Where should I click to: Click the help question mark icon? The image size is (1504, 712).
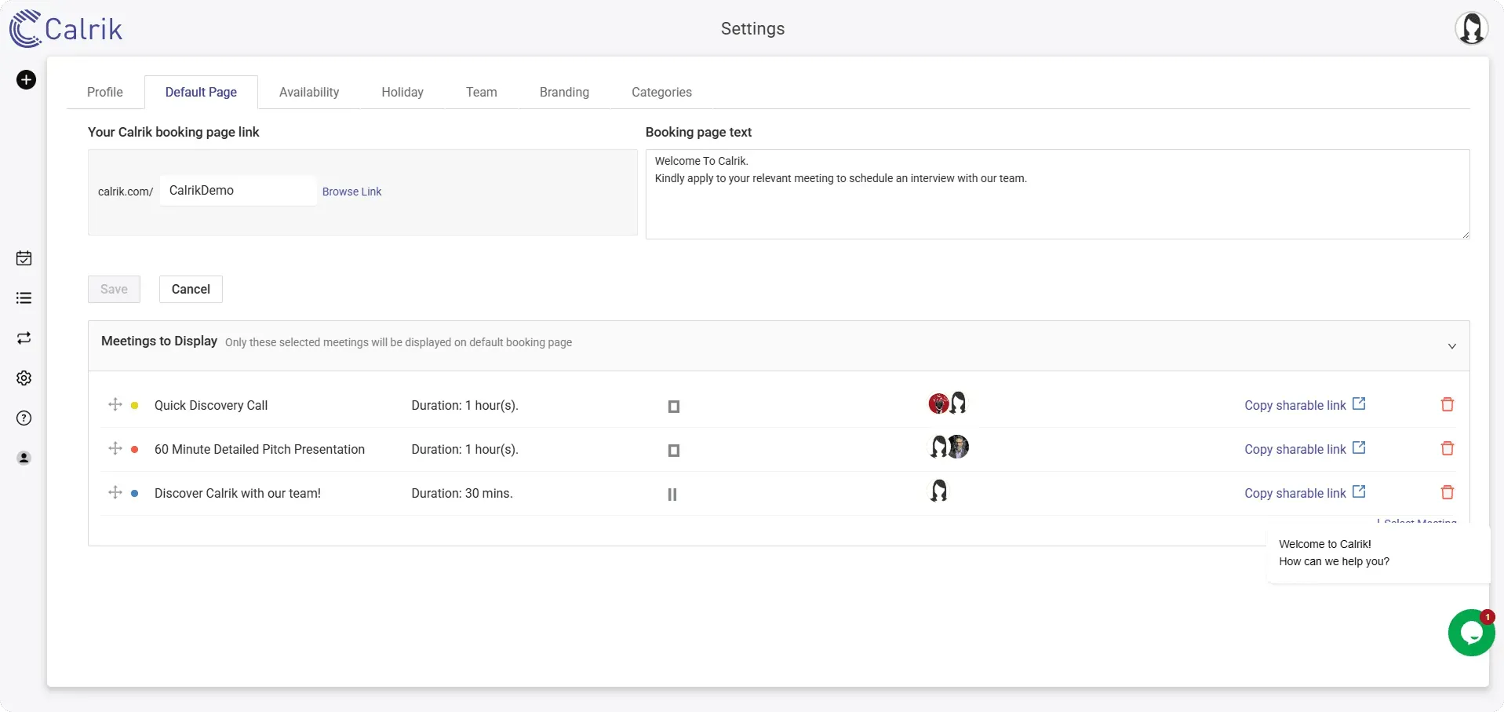tap(24, 418)
